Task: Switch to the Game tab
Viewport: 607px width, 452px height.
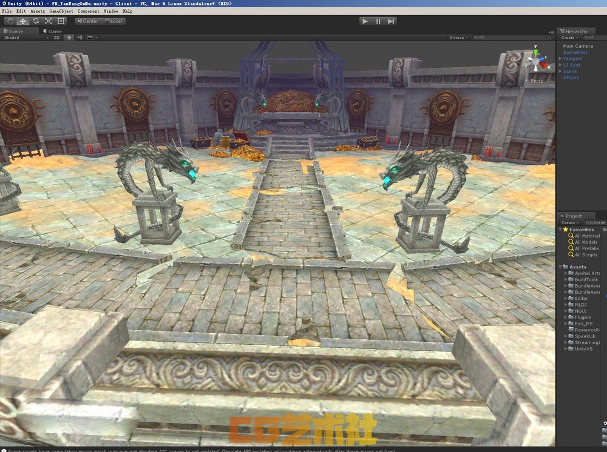Action: click(53, 32)
